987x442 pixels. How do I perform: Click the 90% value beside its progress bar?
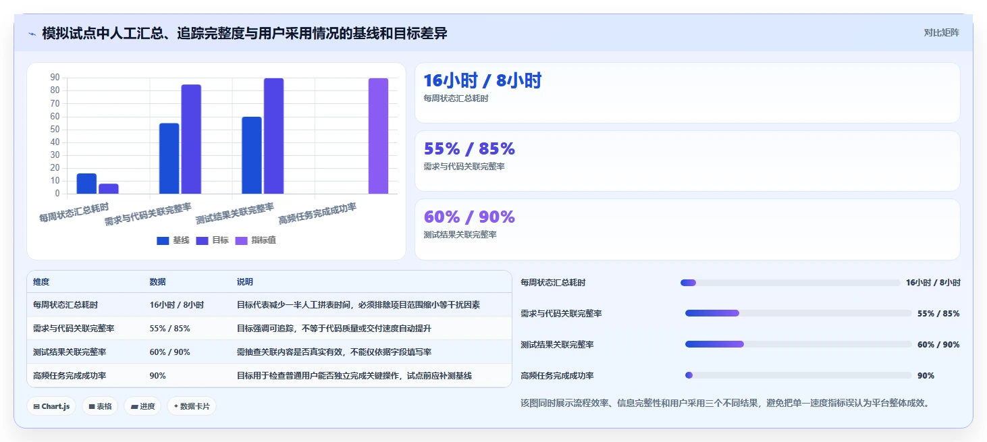point(926,376)
